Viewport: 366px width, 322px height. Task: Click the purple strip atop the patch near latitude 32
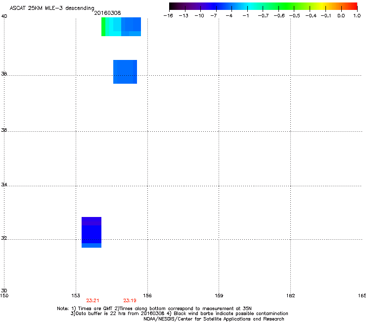pyautogui.click(x=91, y=221)
